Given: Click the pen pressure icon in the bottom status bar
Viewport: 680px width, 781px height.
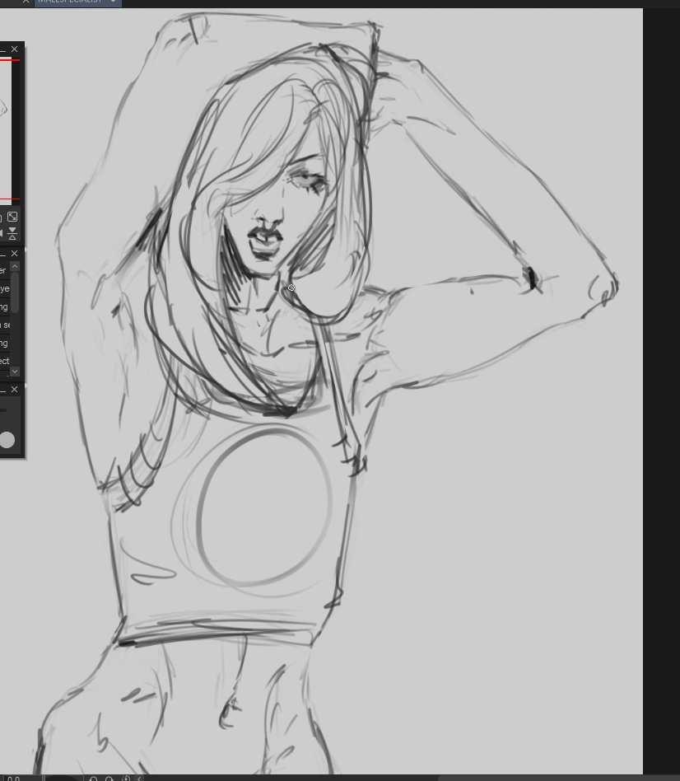Looking at the screenshot, I should click(x=124, y=777).
